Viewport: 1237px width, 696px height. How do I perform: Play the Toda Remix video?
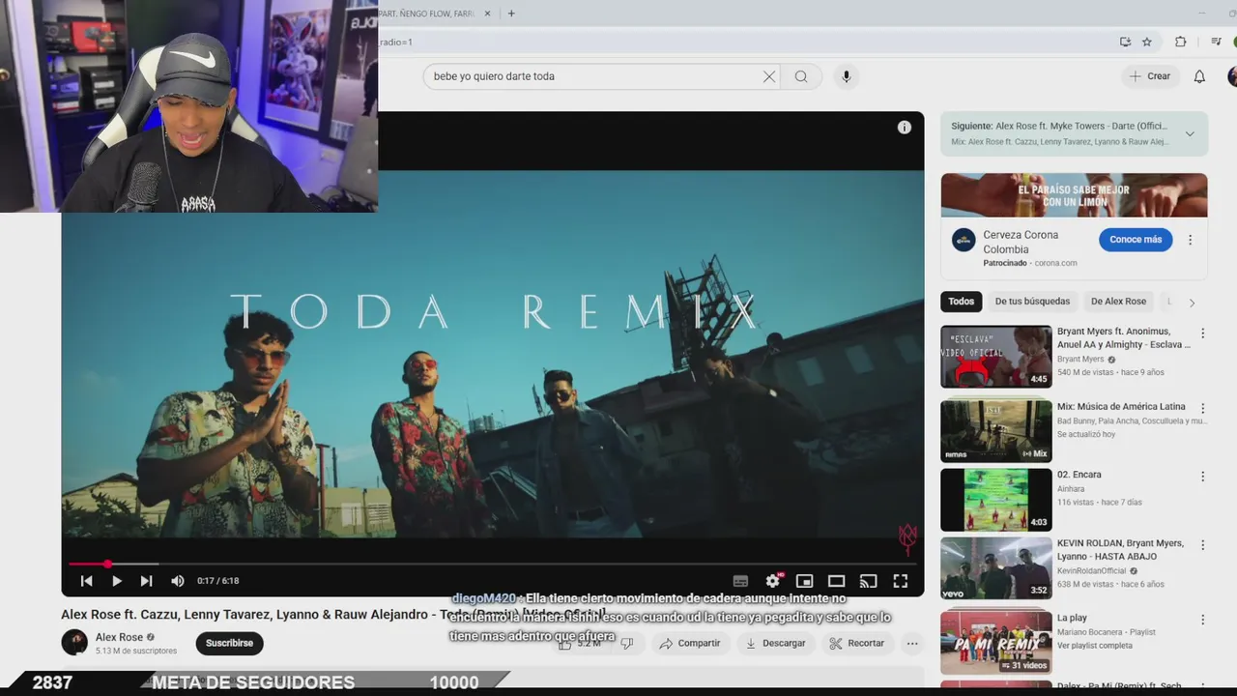tap(116, 581)
